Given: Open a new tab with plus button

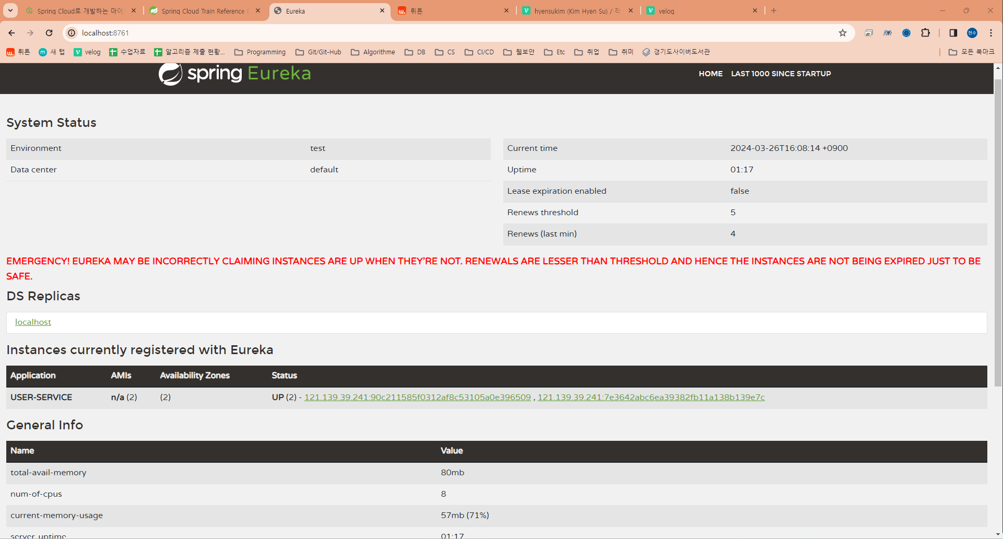Looking at the screenshot, I should pyautogui.click(x=774, y=10).
